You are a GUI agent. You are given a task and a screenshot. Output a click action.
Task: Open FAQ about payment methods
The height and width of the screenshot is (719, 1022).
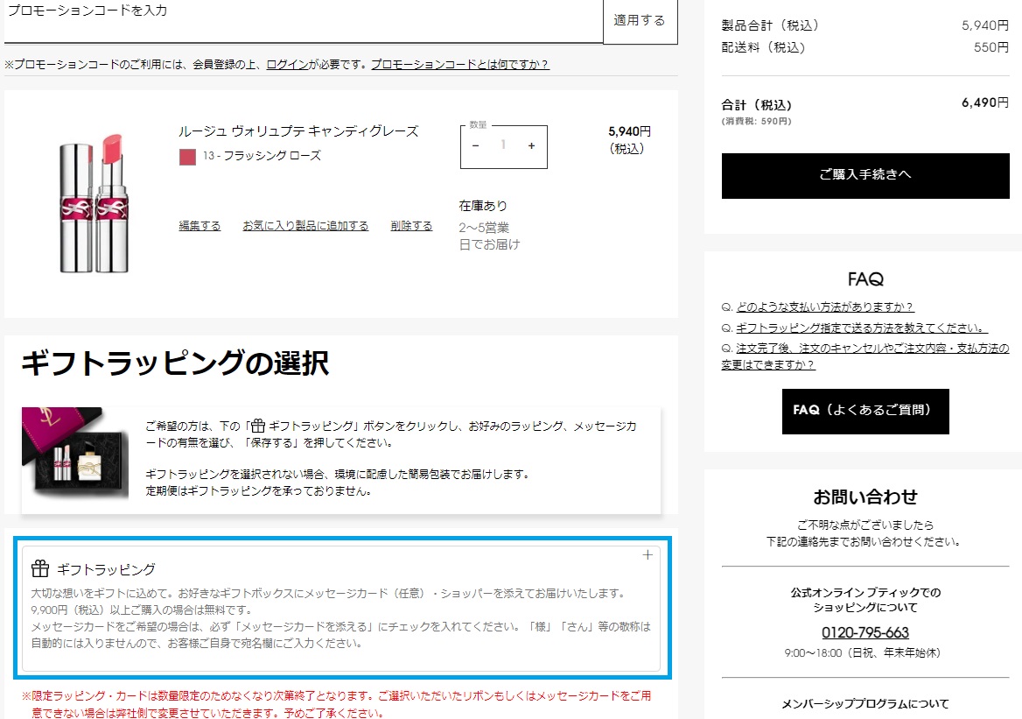824,307
